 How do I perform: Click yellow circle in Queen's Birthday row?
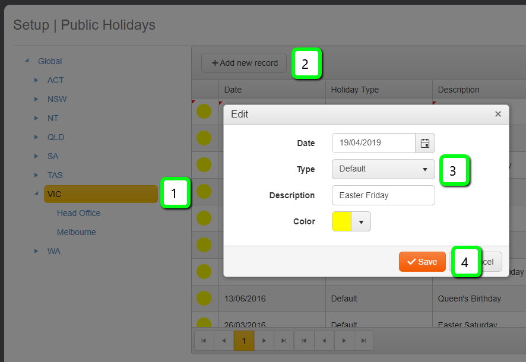204,299
